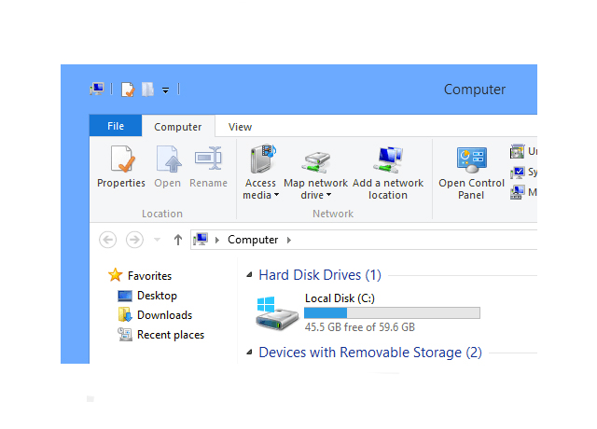This screenshot has height=429, width=597.
Task: Click the Computer system icon in title bar
Action: (97, 90)
